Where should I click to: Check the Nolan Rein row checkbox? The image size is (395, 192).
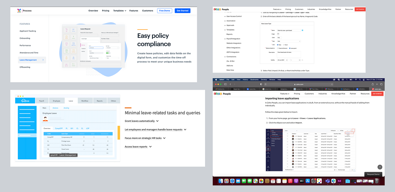coord(288,147)
